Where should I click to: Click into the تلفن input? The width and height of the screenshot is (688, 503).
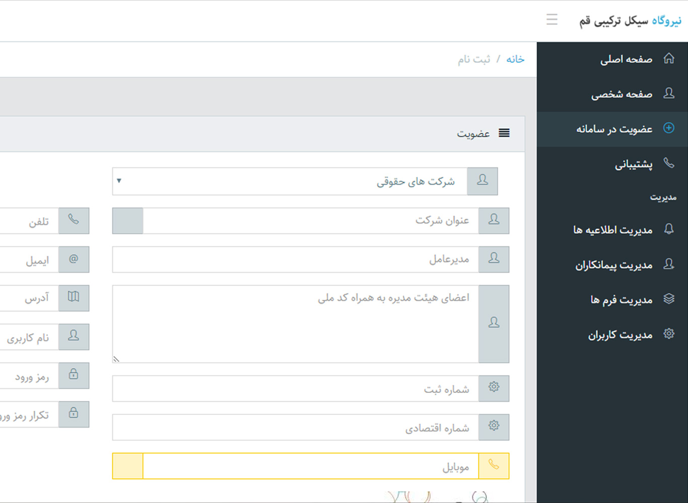point(29,221)
